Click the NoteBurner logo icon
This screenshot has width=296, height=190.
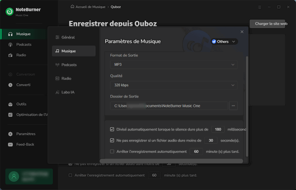pyautogui.click(x=9, y=12)
